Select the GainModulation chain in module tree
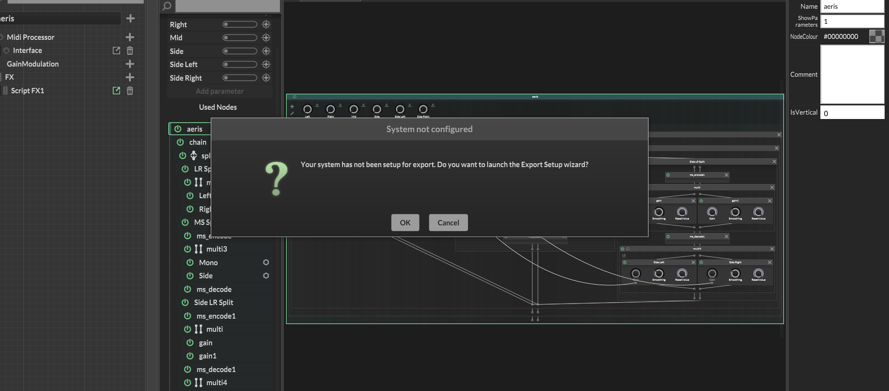The image size is (889, 391). tap(33, 64)
